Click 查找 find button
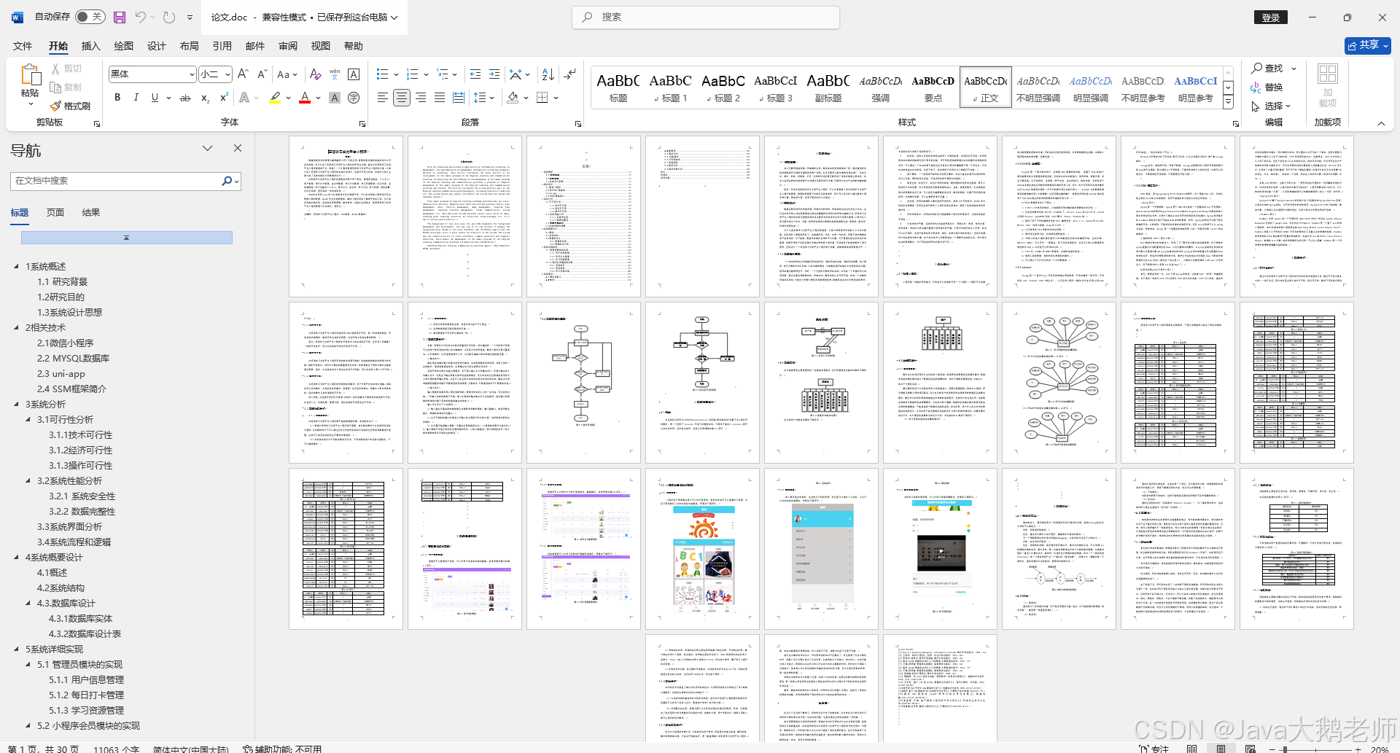Image resolution: width=1400 pixels, height=753 pixels. [1267, 68]
